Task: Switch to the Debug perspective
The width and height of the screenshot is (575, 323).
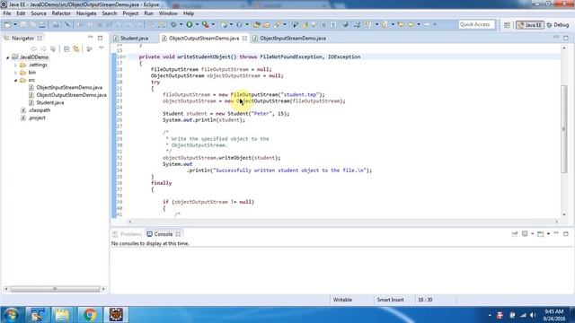Action: tap(557, 25)
